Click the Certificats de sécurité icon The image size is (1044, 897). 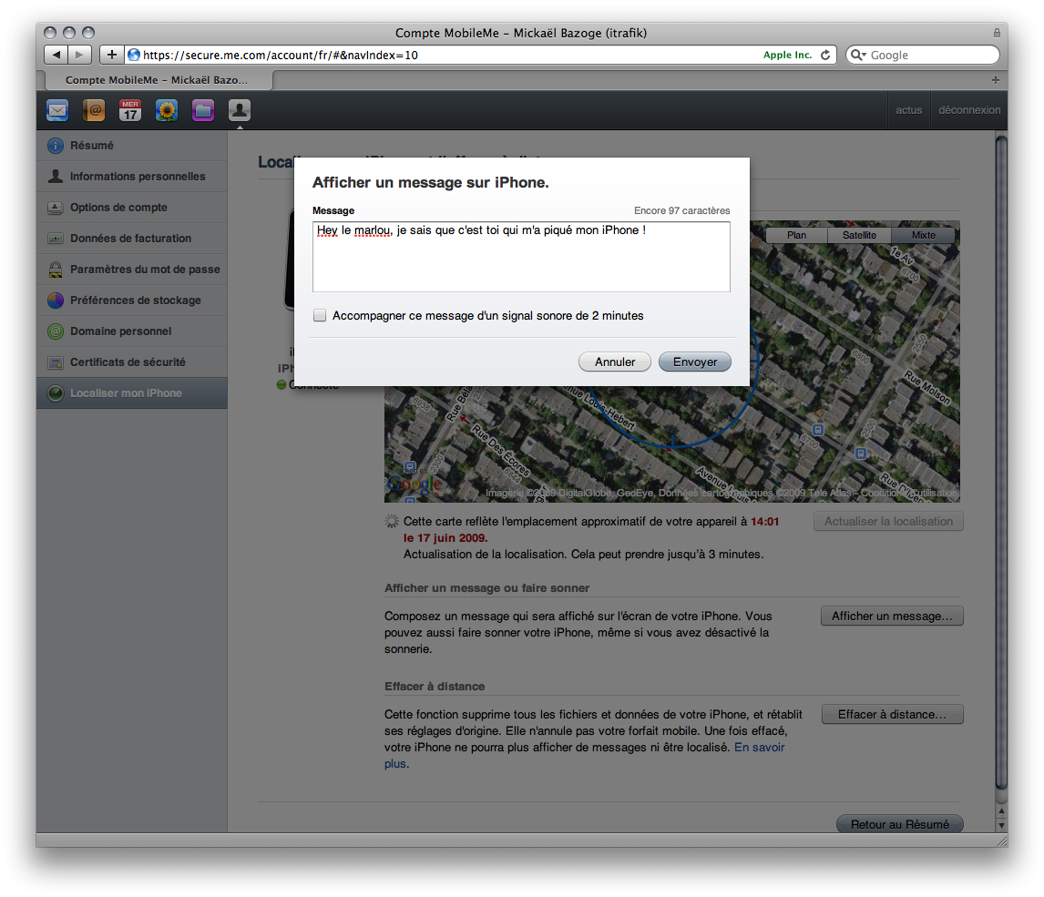[56, 362]
